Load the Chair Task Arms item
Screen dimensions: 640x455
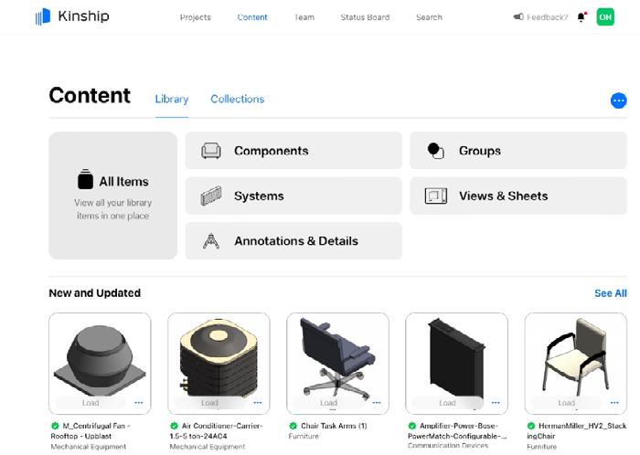(328, 403)
